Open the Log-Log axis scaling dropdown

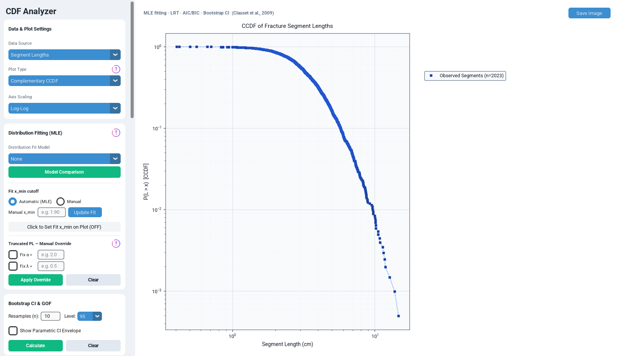pos(64,108)
